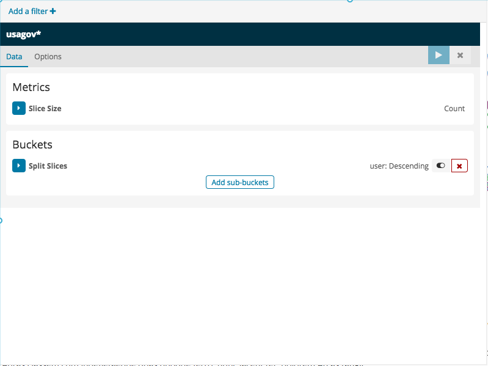This screenshot has width=488, height=366.
Task: Remove the Split Slices bucket with red X
Action: [459, 166]
